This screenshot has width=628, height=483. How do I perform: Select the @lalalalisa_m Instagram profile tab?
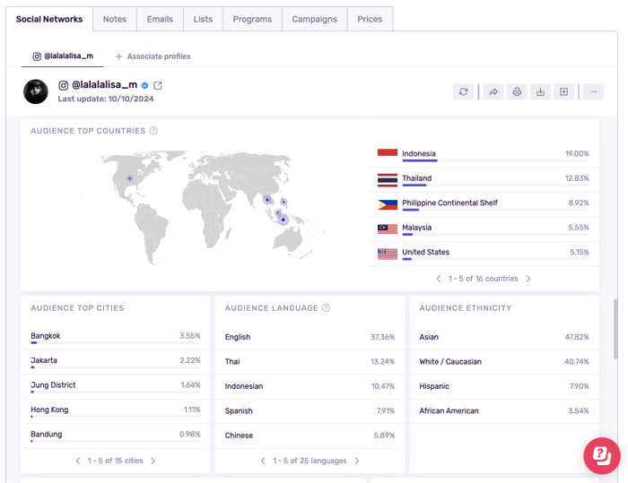point(63,56)
